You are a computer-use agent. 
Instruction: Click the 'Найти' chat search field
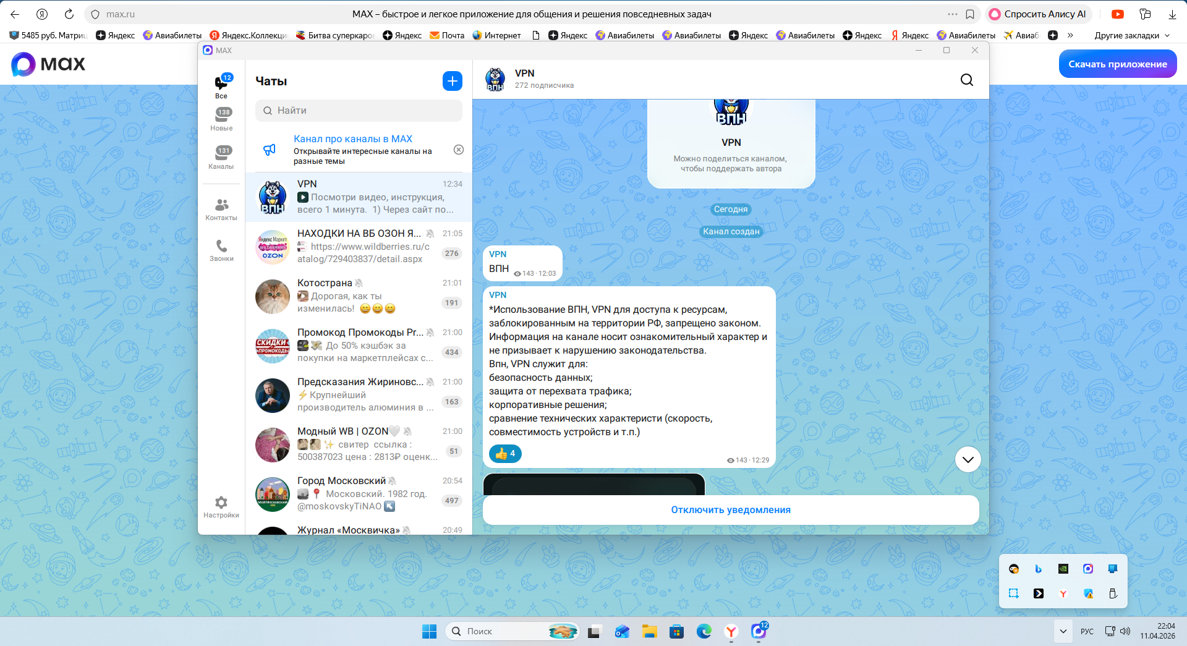coord(359,111)
